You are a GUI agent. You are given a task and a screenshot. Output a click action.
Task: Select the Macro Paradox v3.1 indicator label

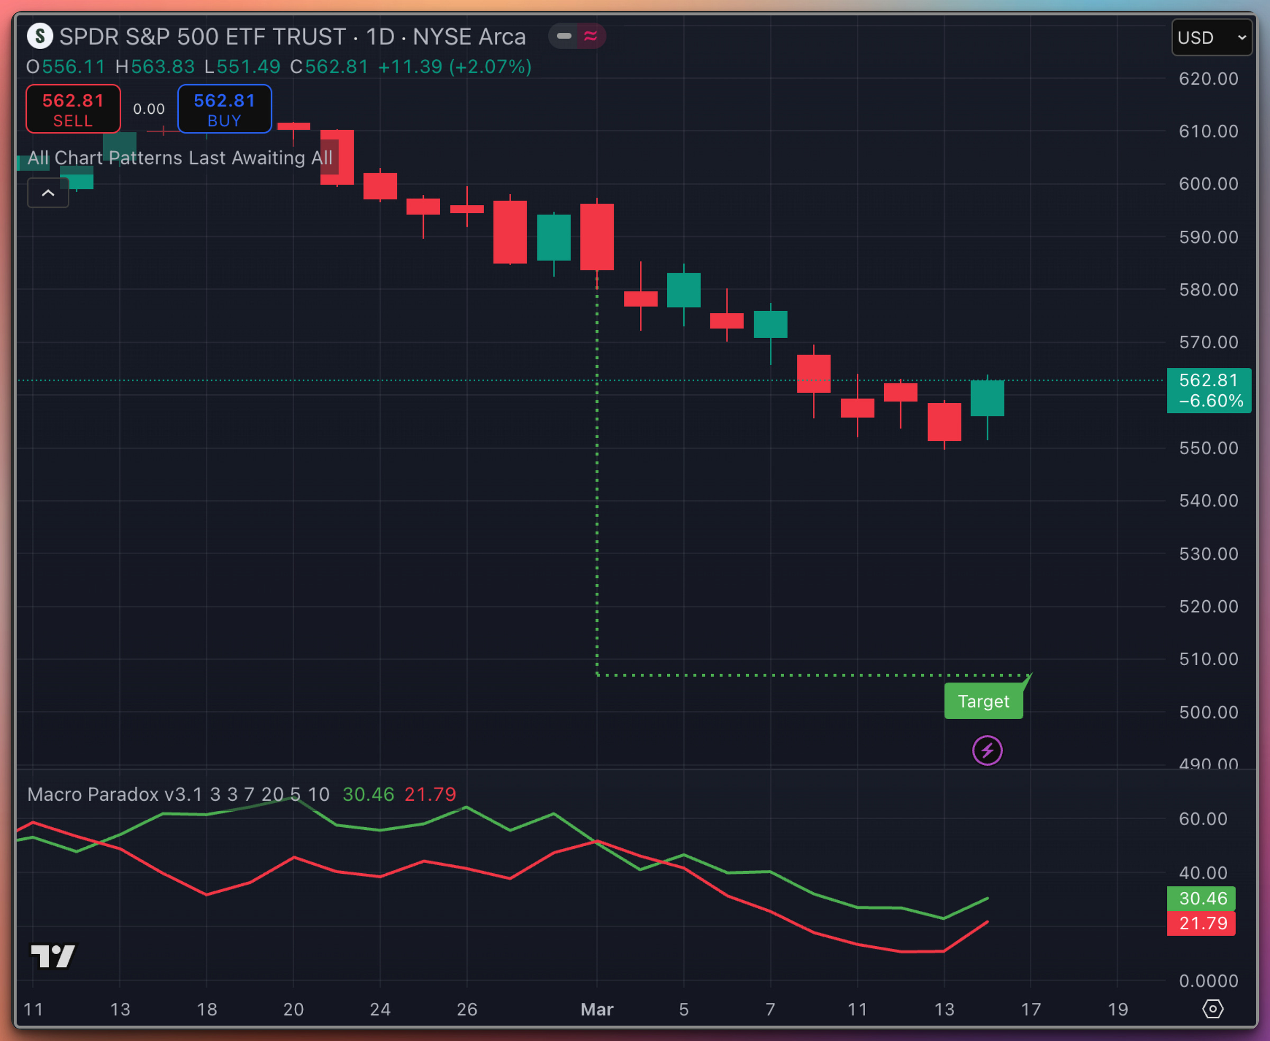(x=179, y=794)
